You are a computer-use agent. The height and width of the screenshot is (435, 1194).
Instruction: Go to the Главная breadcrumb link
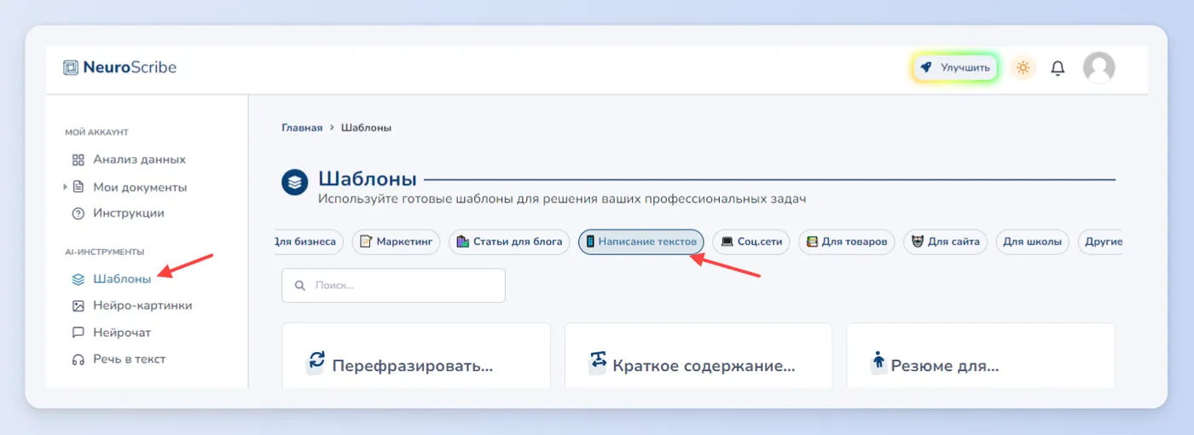(x=302, y=128)
